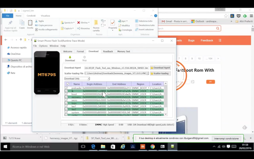Screen dimensions: 254x159
Task: Switch to the Readback tab
Action: (x=108, y=51)
